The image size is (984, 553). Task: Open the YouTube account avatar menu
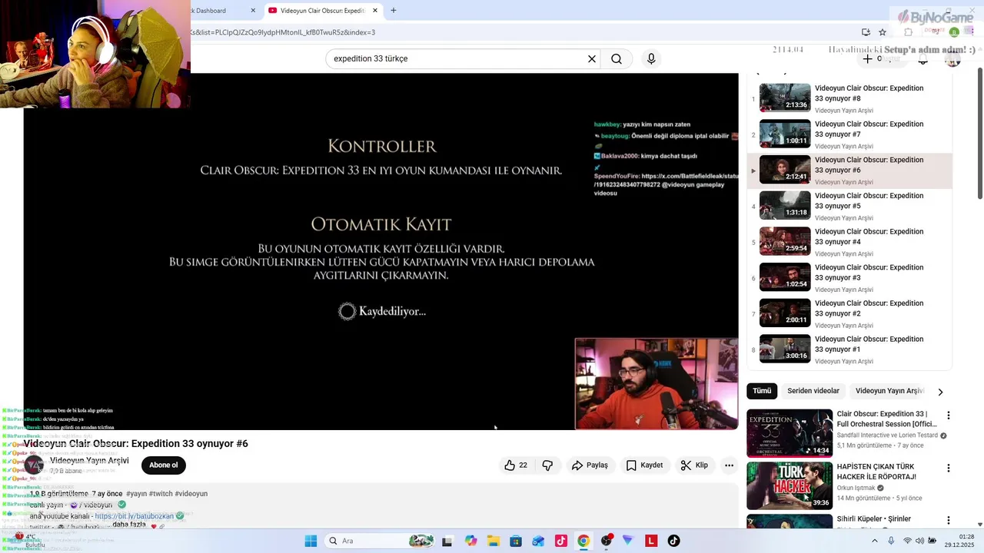pos(953,59)
